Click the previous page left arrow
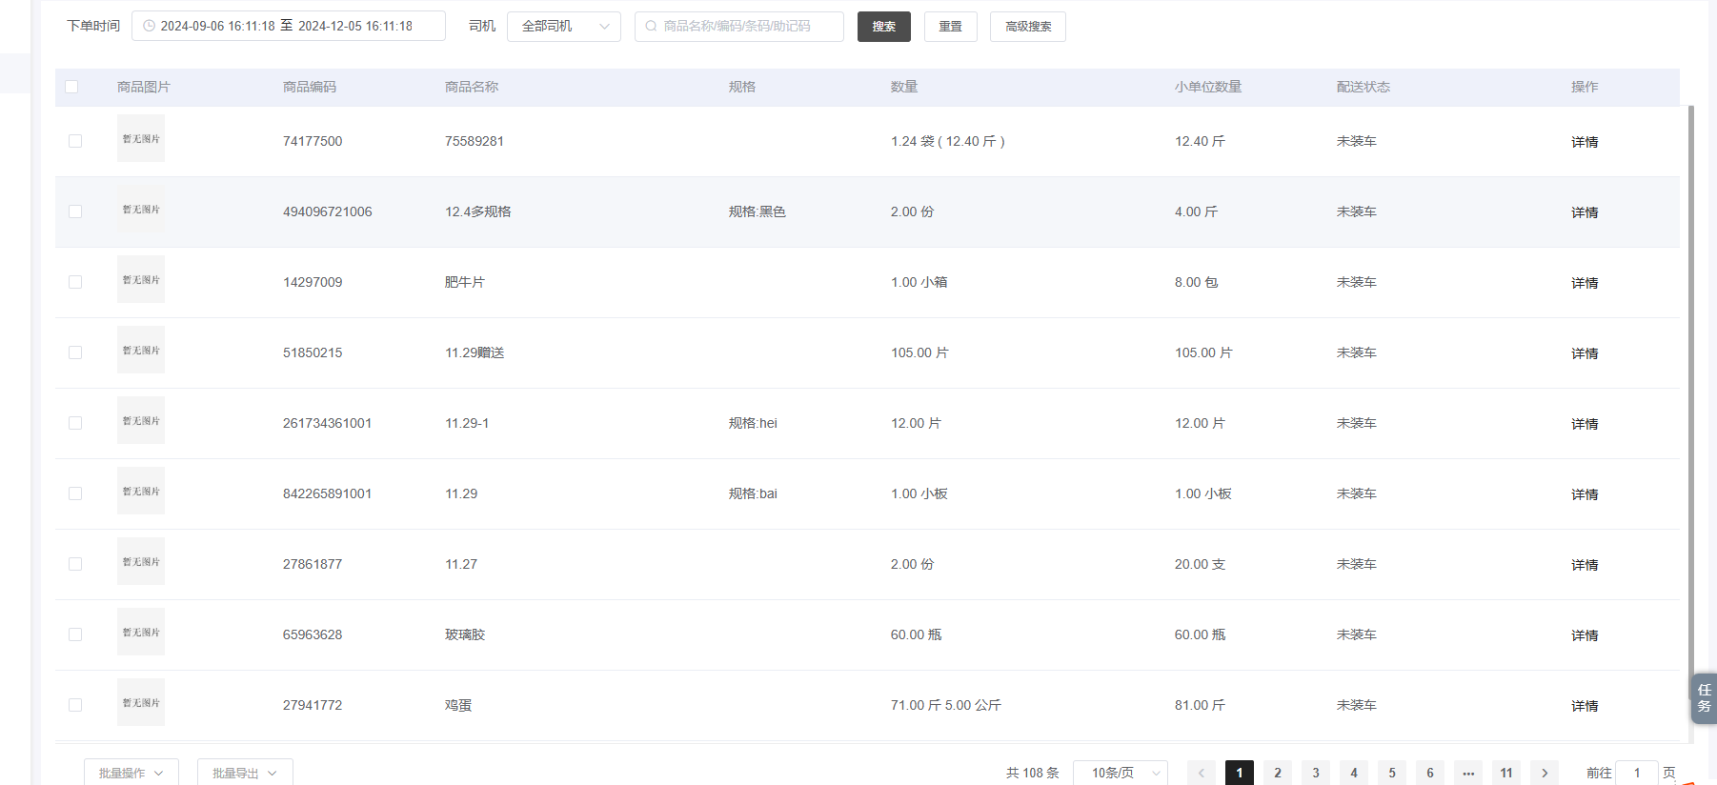The width and height of the screenshot is (1717, 785). pos(1202,773)
